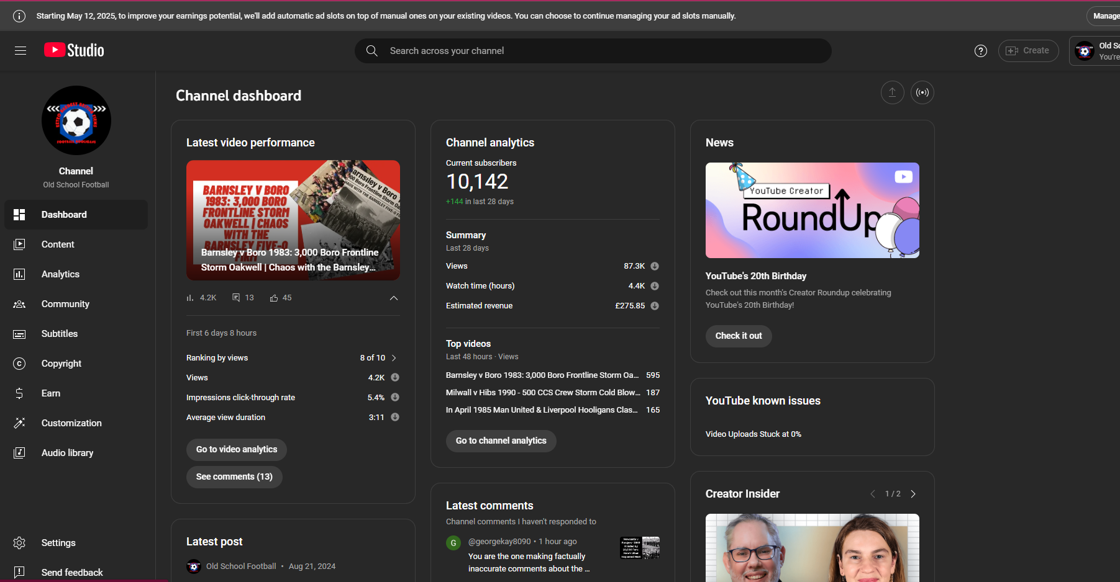Click the Estimated revenue £275.85 value
This screenshot has width=1120, height=582.
click(x=630, y=306)
